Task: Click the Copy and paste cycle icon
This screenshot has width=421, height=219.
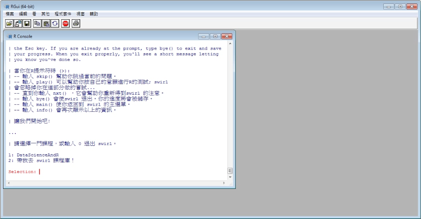Action: [x=55, y=24]
